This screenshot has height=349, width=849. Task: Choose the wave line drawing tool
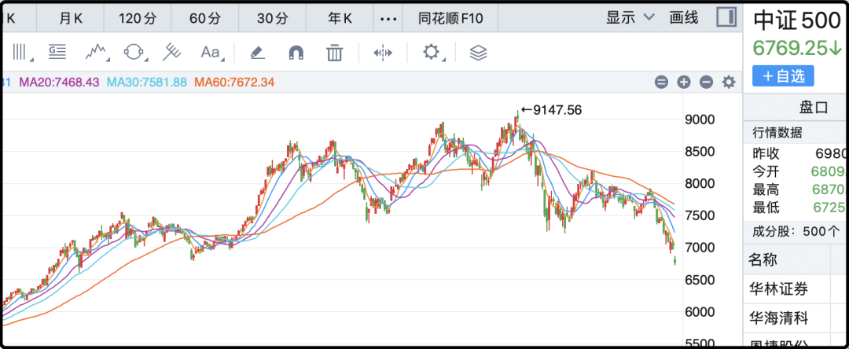(x=97, y=53)
